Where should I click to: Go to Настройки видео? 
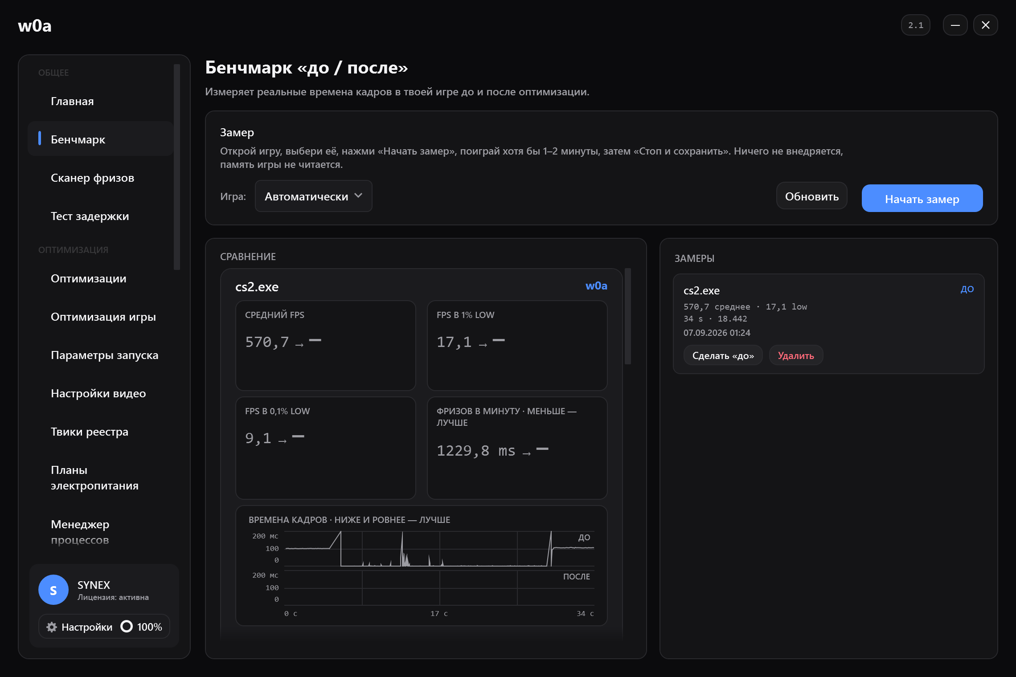101,393
